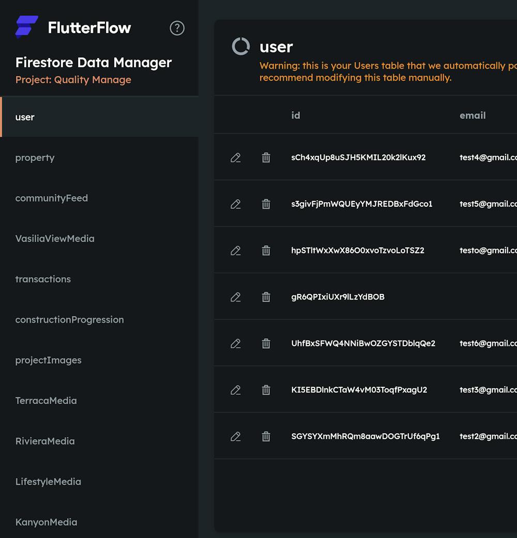Screen dimensions: 517x538
Task: Open the communityFeed collection
Action: pyautogui.click(x=99, y=198)
